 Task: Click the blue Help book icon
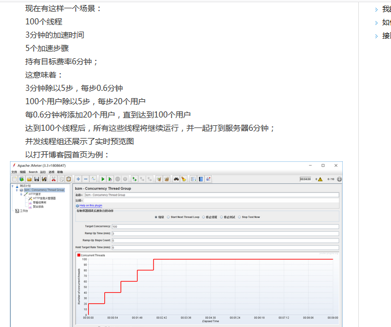(x=201, y=179)
